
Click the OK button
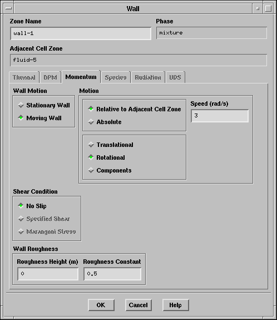tap(101, 305)
